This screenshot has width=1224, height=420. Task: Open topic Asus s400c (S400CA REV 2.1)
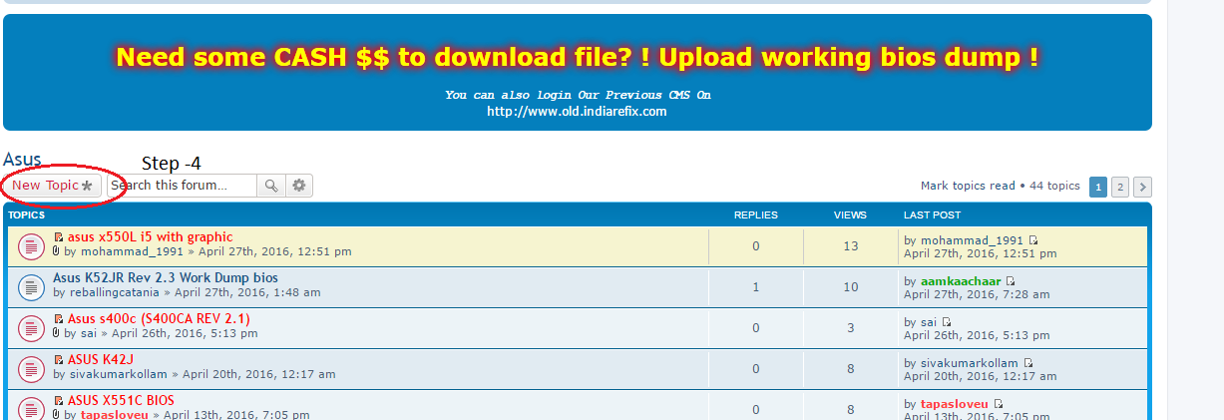tap(159, 319)
